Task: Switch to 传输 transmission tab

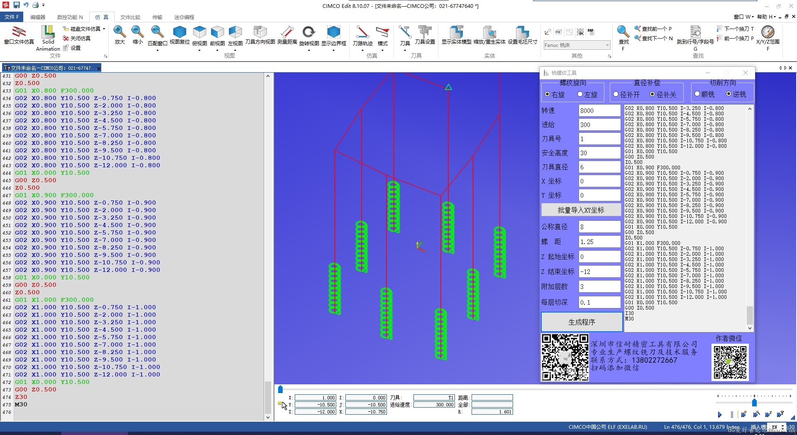Action: coord(157,17)
